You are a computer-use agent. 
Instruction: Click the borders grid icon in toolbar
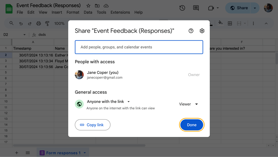230,23
